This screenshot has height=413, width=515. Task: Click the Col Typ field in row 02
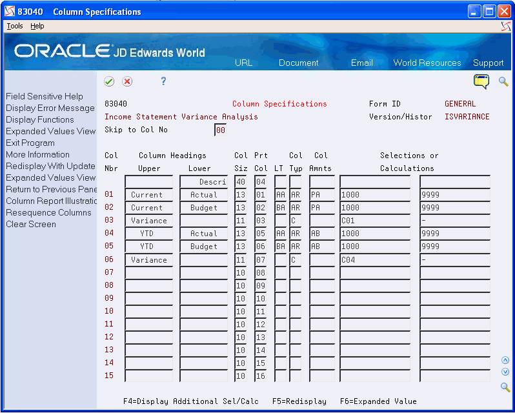click(x=296, y=208)
